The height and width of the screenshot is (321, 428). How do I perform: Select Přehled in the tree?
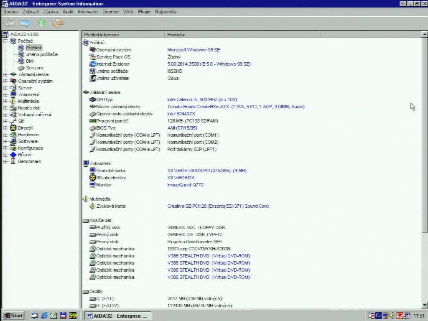[x=33, y=48]
